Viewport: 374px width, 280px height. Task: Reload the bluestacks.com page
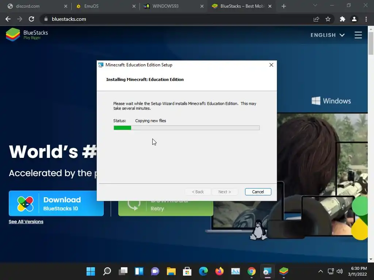[x=31, y=19]
